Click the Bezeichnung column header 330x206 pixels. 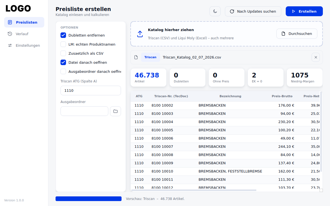230,96
